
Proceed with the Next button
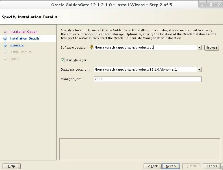click(x=171, y=166)
